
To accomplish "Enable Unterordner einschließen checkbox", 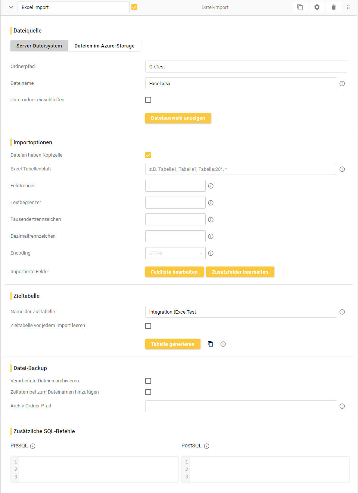I will click(148, 100).
